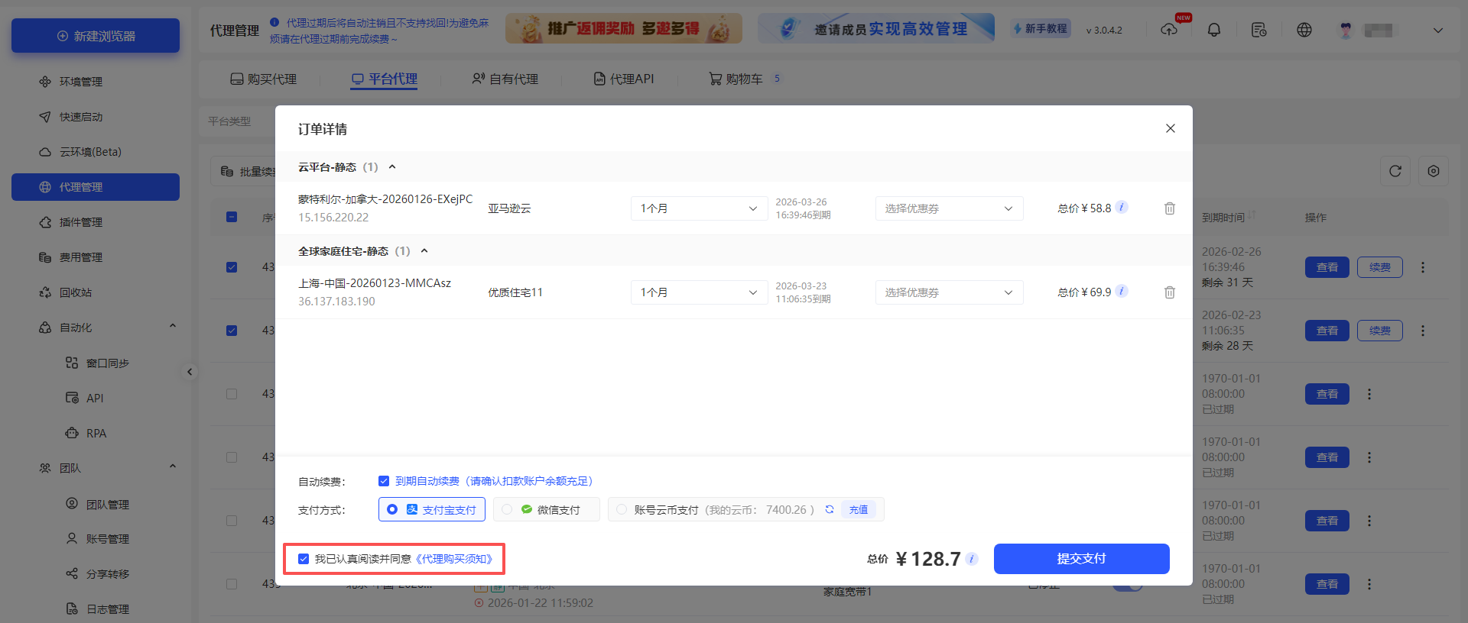Switch to 代理API tab

pos(624,79)
